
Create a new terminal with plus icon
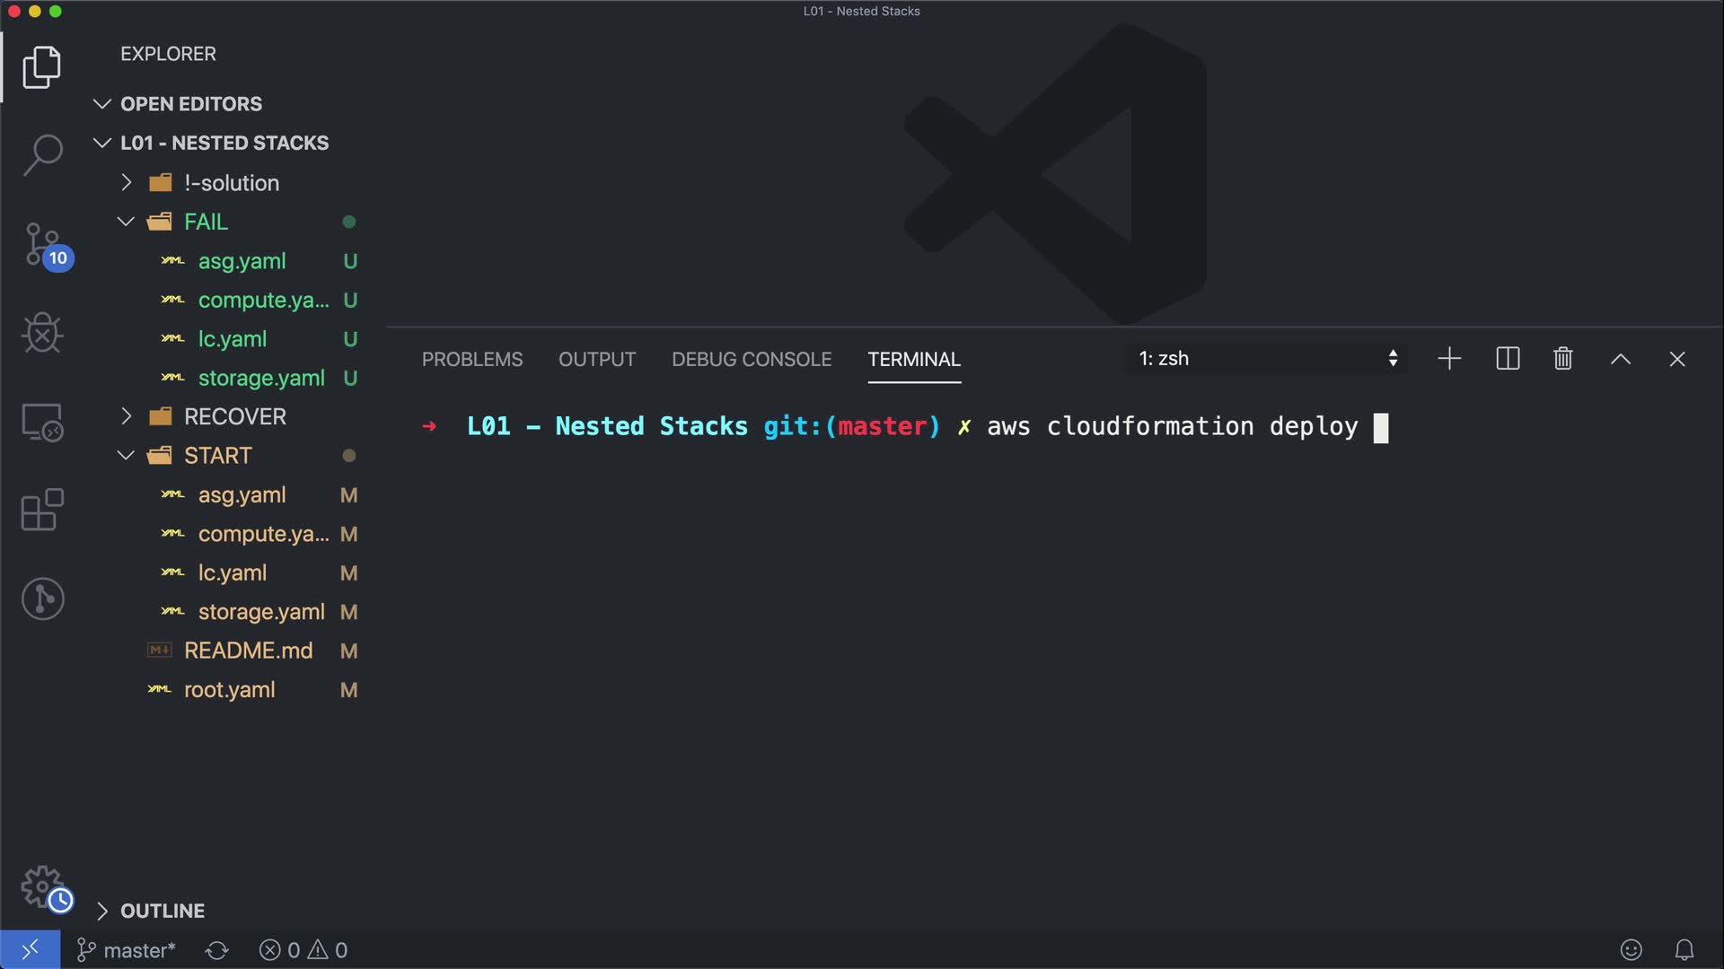(x=1449, y=359)
